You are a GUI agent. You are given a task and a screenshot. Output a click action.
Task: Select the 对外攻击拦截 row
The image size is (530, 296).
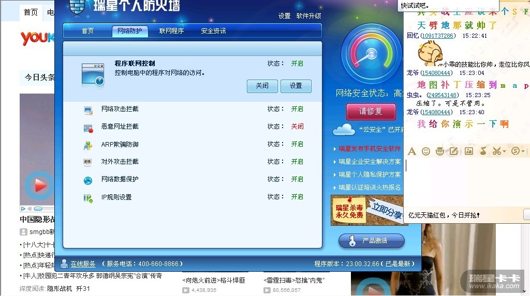click(193, 162)
